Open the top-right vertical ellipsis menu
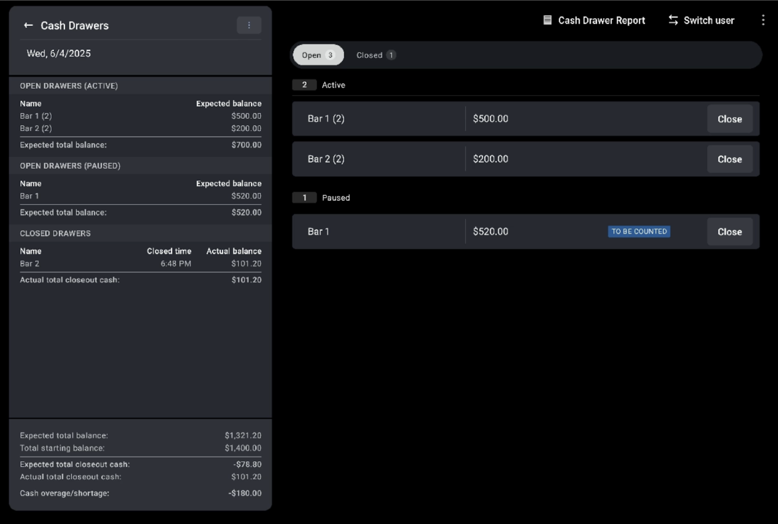 (763, 20)
